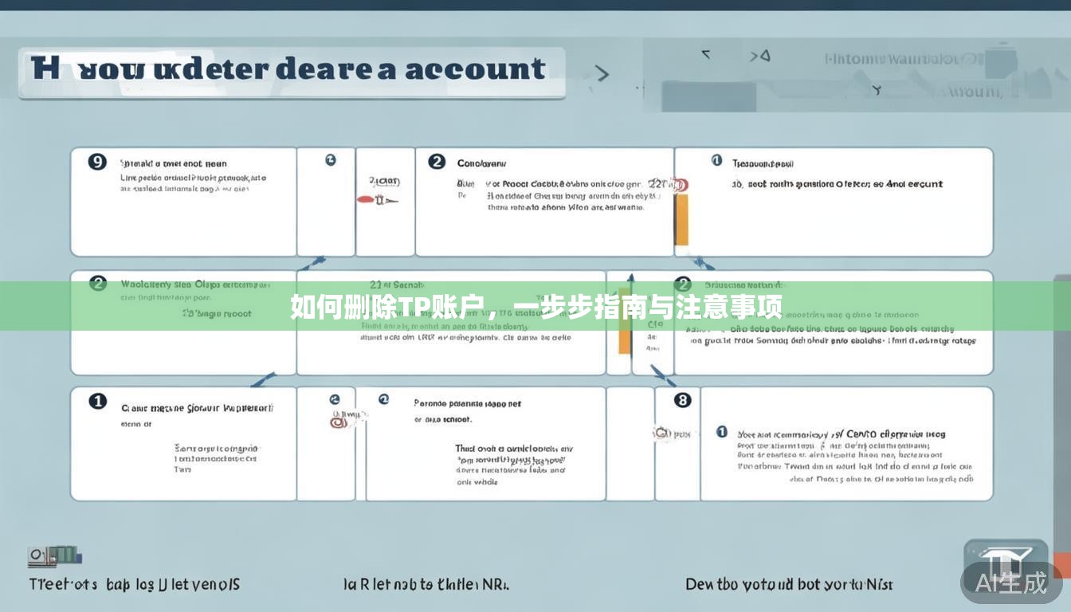Click the red circular marker in bottom middle box

pos(338,422)
